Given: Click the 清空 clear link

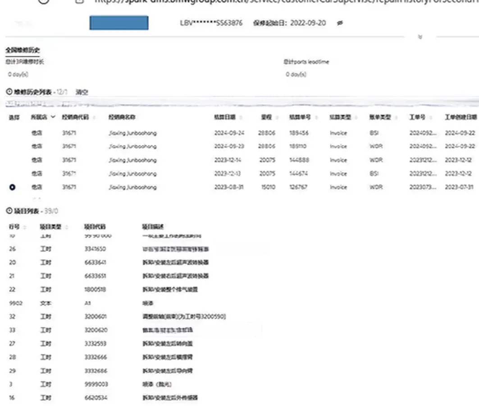Looking at the screenshot, I should (x=82, y=92).
